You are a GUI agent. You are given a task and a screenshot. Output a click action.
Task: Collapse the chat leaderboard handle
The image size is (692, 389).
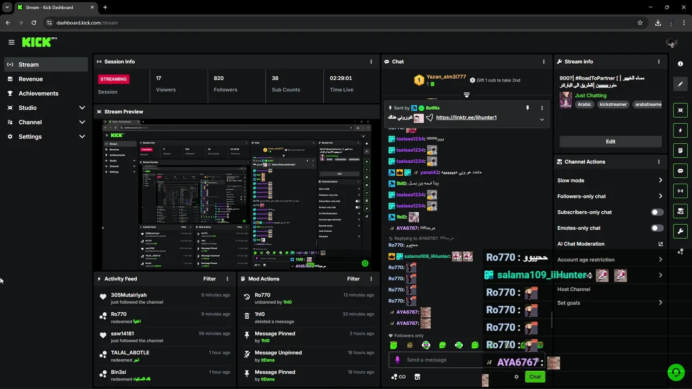[467, 95]
